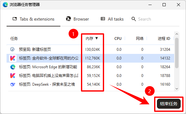
Task: Switch to the Browser tab
Action: pos(77,19)
